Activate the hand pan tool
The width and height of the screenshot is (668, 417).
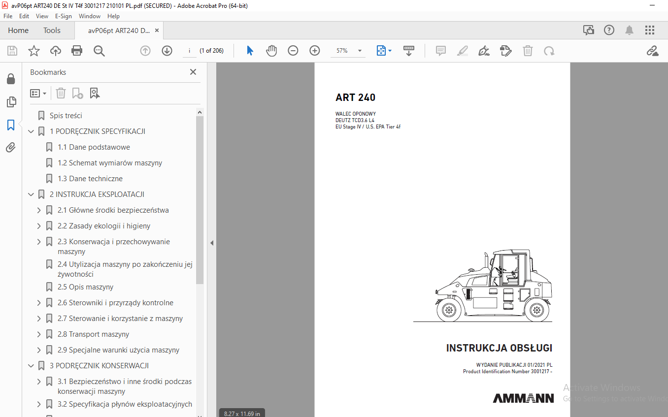click(x=271, y=51)
